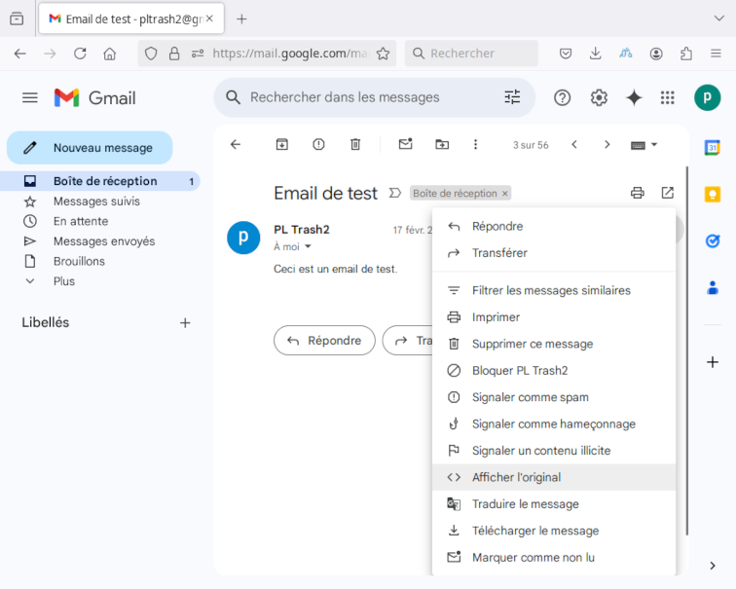The height and width of the screenshot is (589, 736).
Task: Toggle importance marker next to subject
Action: click(x=394, y=193)
